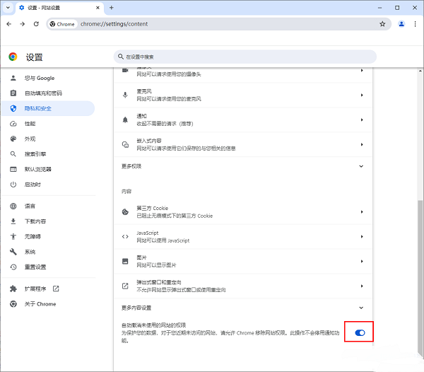424x372 pixels.
Task: Open 默认浏览器 in the sidebar
Action: click(48, 169)
